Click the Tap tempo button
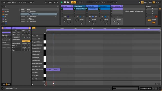This screenshot has width=162, height=91. 4,2
